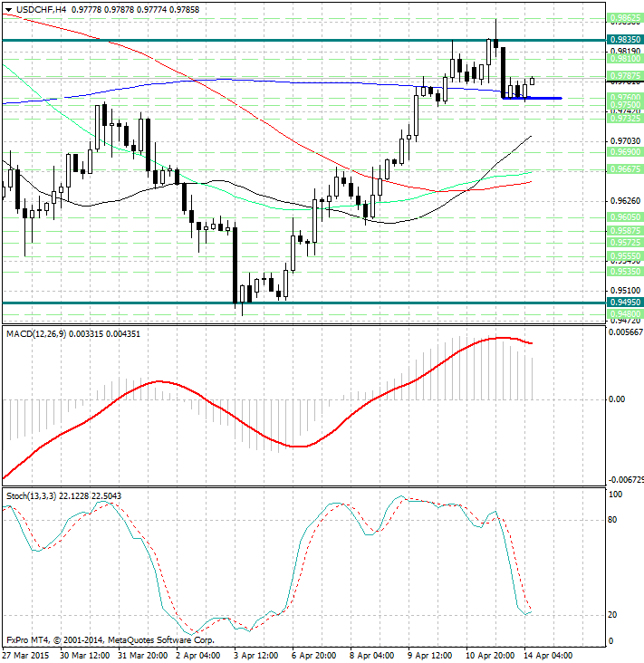The width and height of the screenshot is (644, 663).
Task: Click the Stochastic 80 level label
Action: [613, 520]
